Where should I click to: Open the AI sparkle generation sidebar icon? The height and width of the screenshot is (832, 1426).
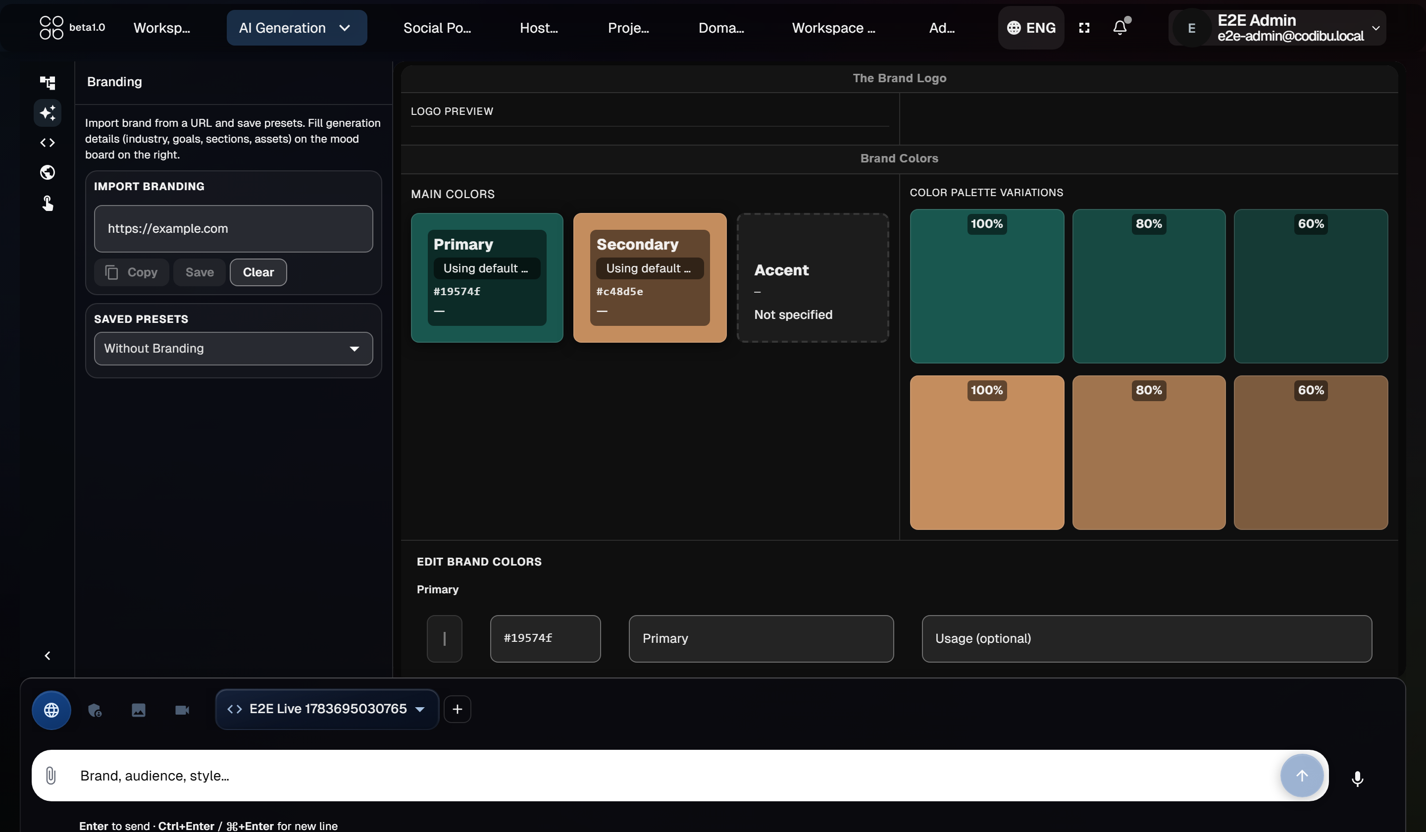pyautogui.click(x=48, y=112)
